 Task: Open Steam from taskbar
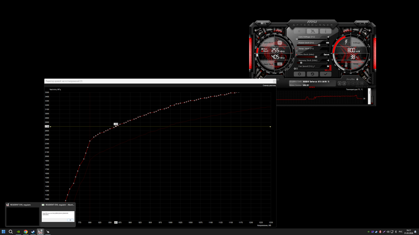click(x=33, y=232)
